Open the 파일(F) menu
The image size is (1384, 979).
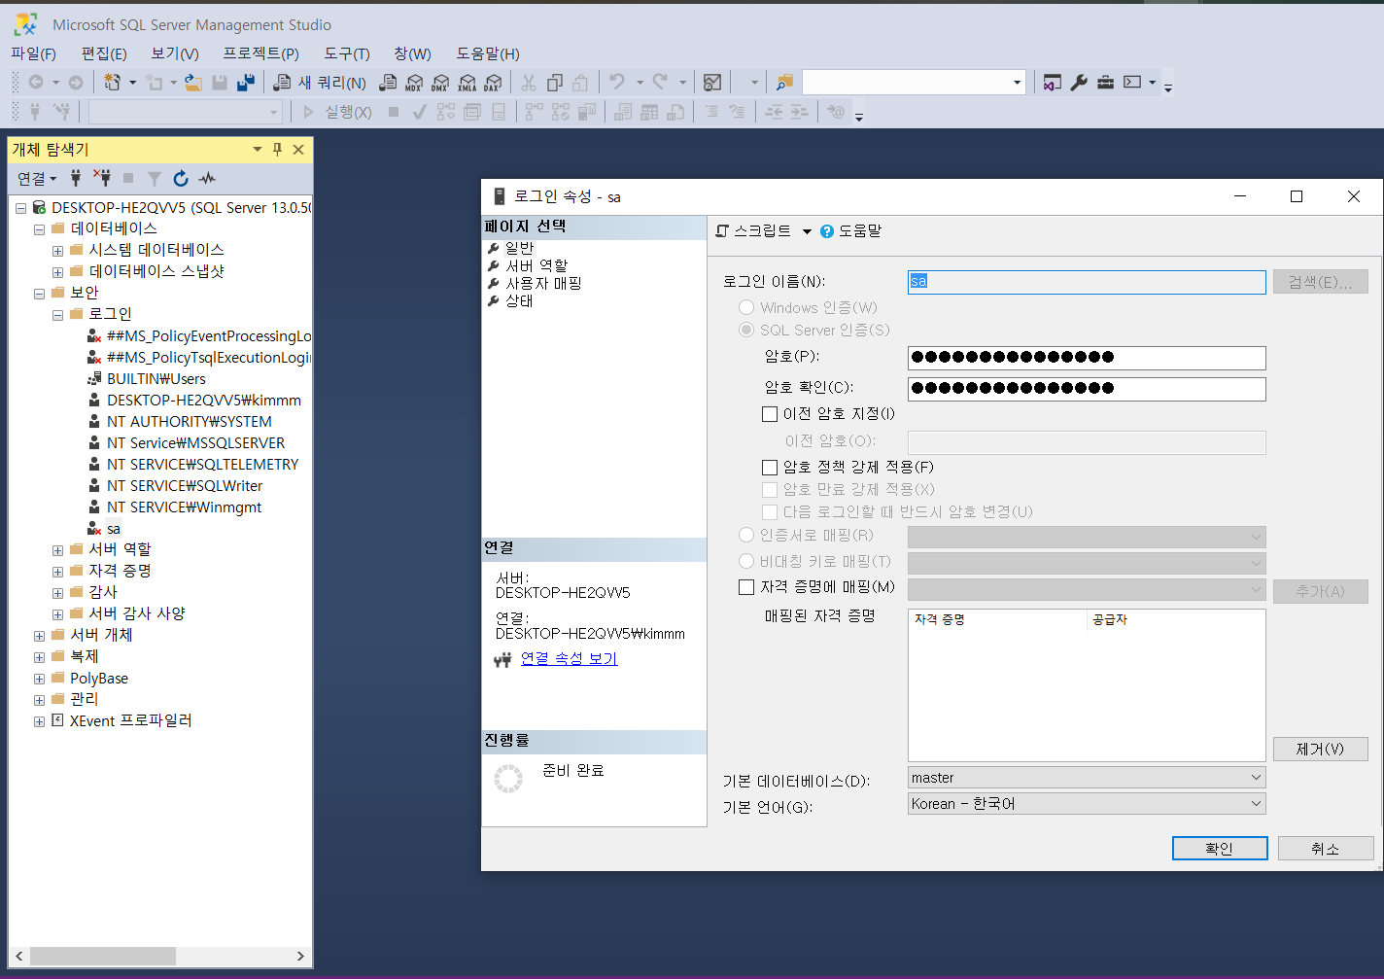[x=34, y=53]
